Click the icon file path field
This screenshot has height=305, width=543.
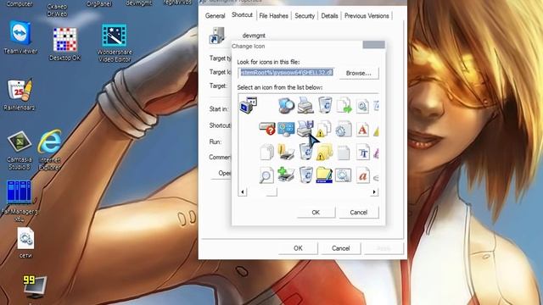(286, 73)
